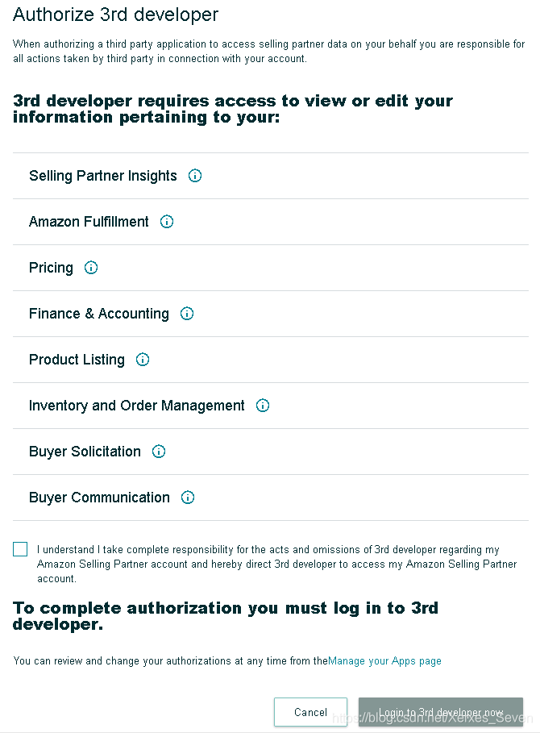Viewport: 540px width, 733px height.
Task: Select the Buyer Communication label
Action: click(99, 498)
